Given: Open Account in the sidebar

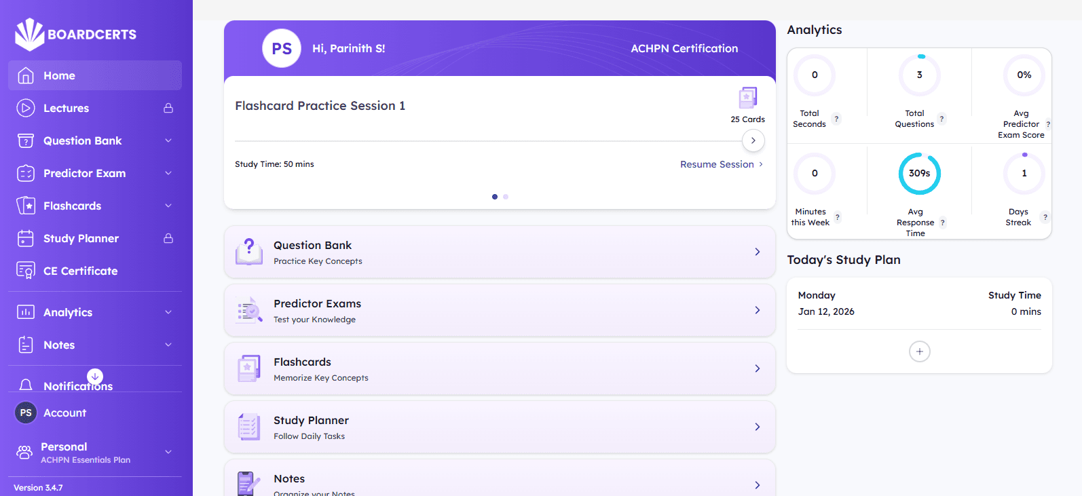Looking at the screenshot, I should coord(95,413).
